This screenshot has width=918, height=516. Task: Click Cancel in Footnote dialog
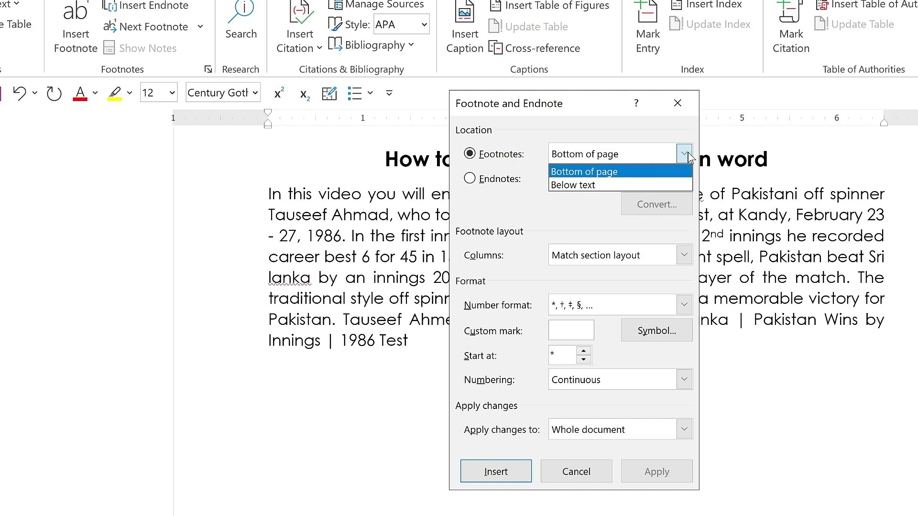click(x=576, y=471)
